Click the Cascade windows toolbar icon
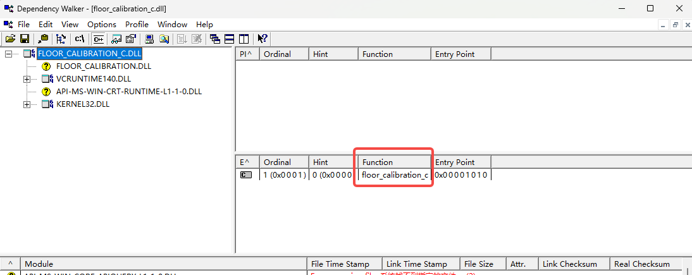 pos(215,39)
